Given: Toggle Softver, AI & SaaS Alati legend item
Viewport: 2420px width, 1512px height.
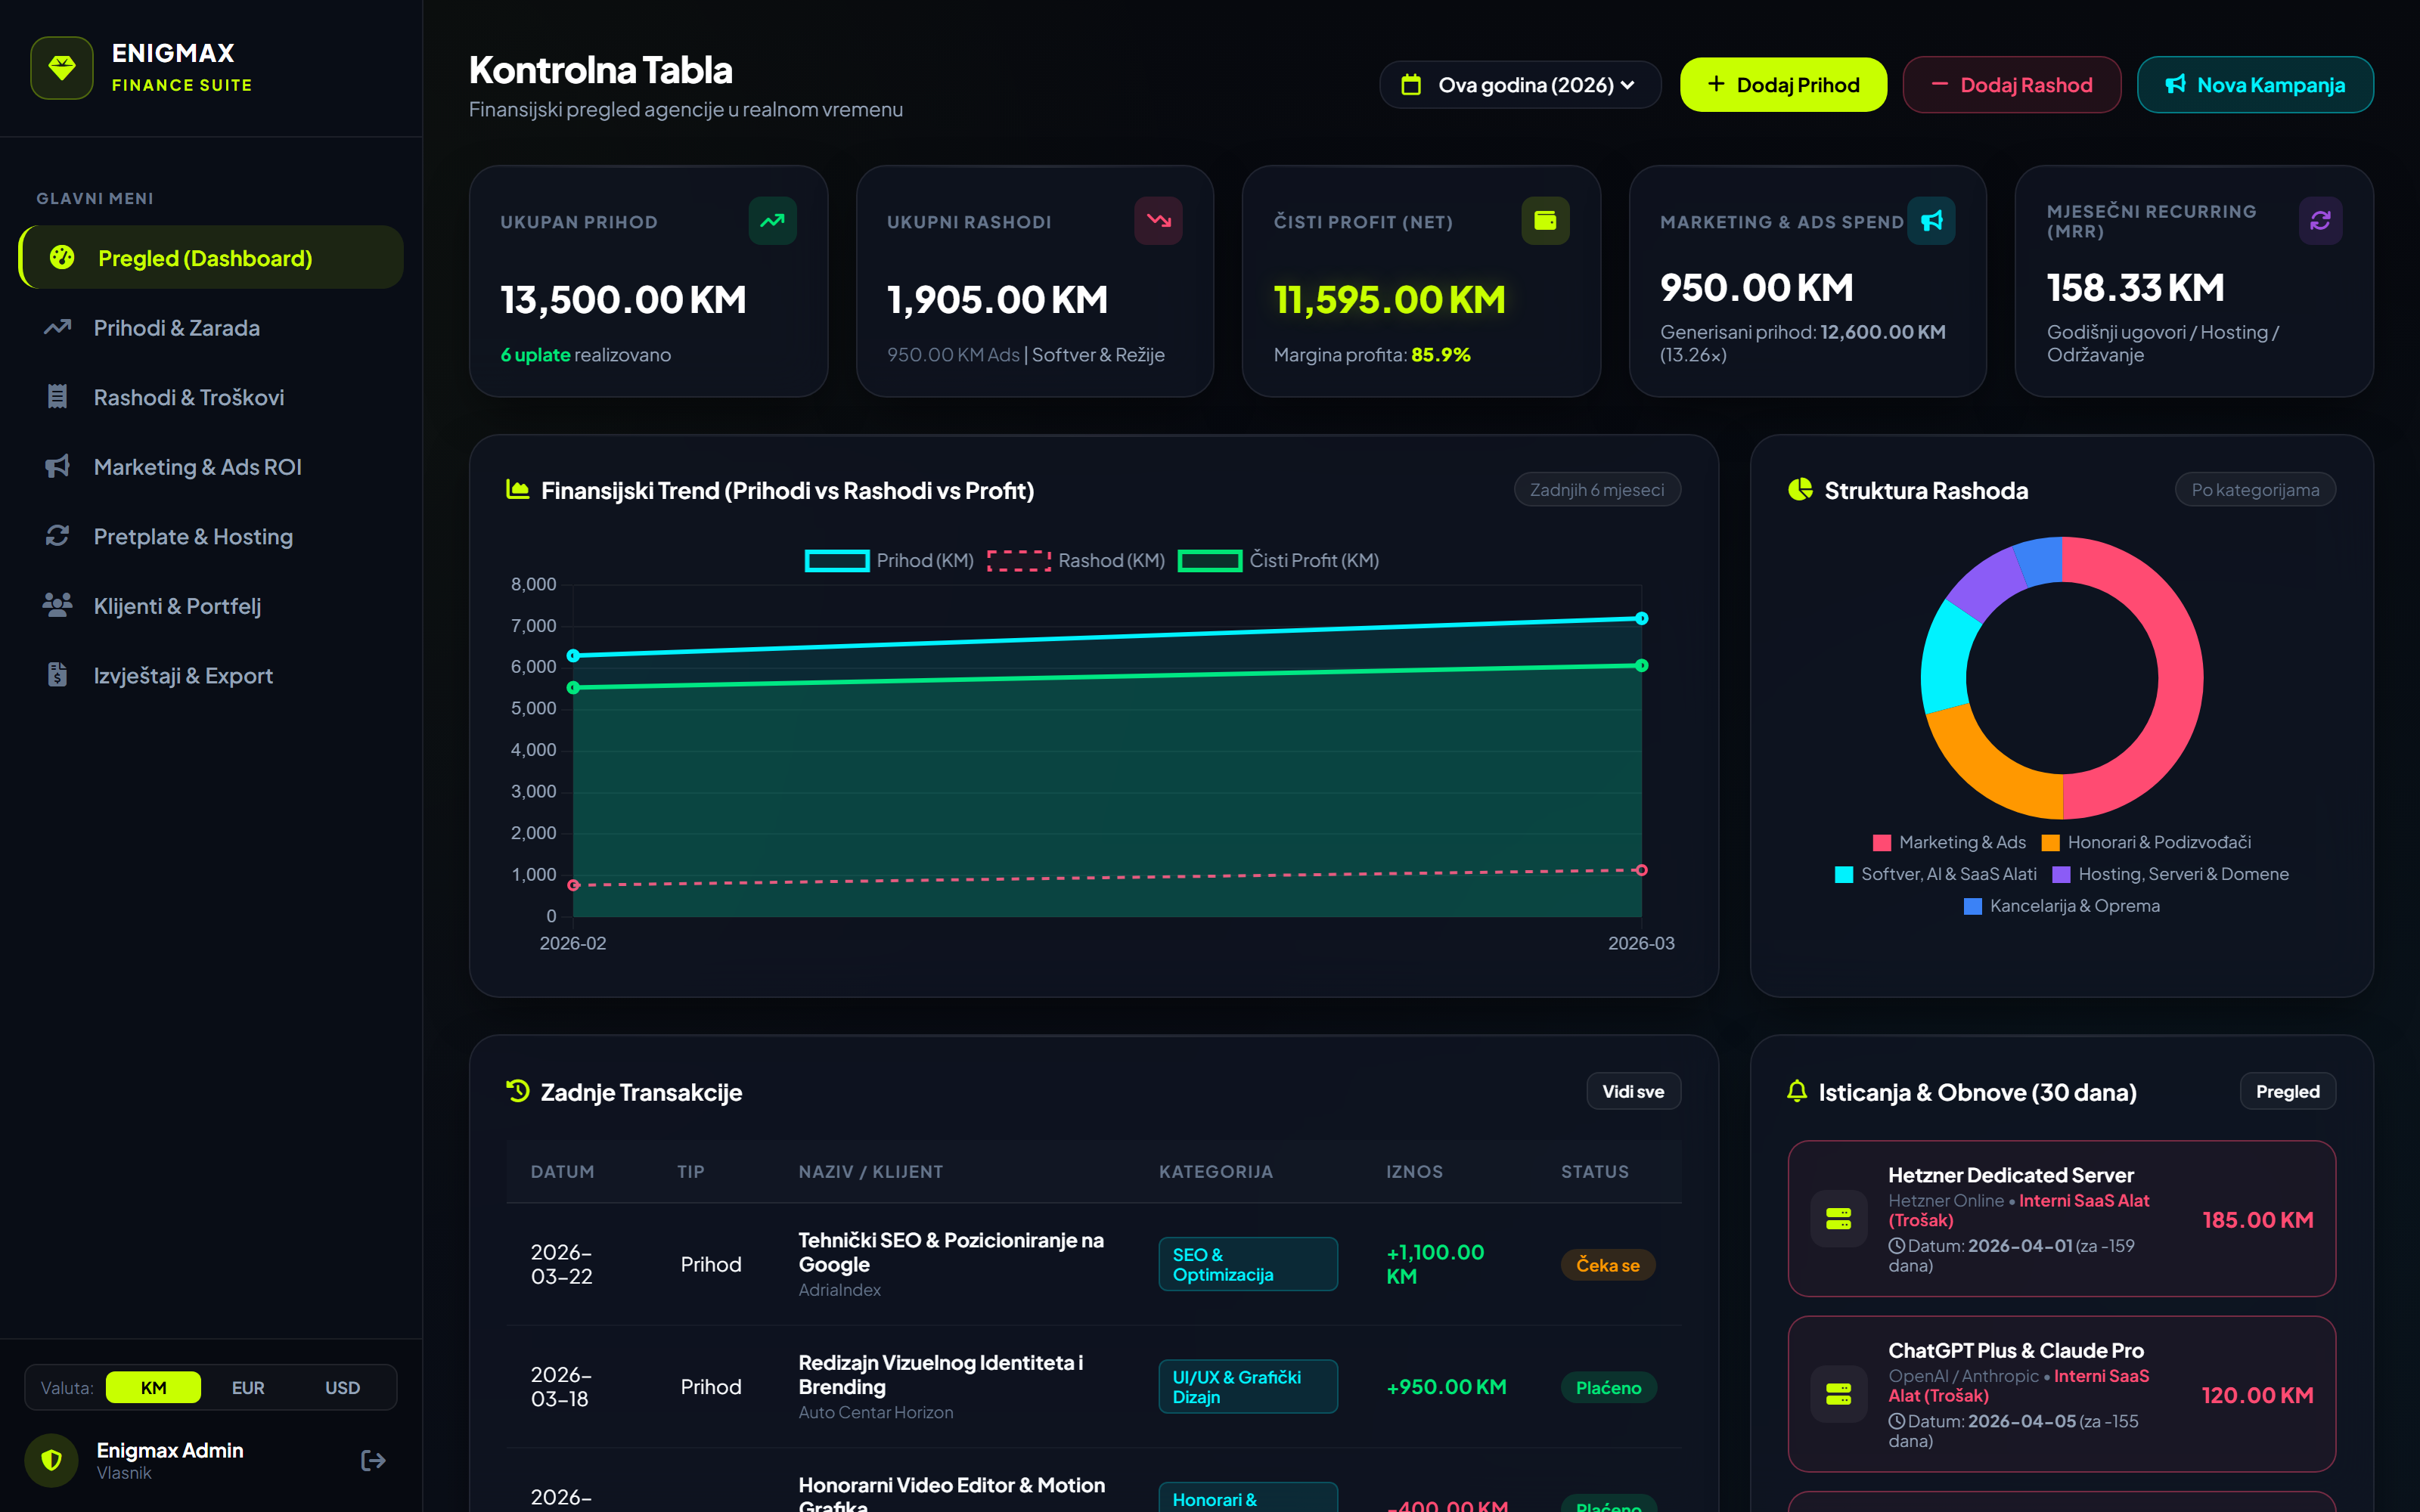Looking at the screenshot, I should click(x=1936, y=875).
